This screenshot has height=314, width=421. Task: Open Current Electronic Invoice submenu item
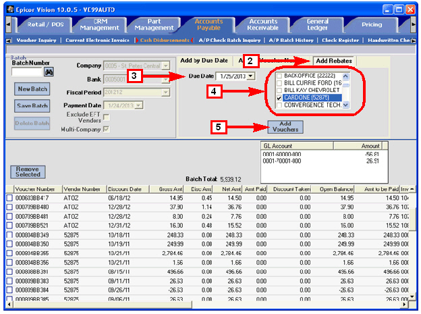click(x=97, y=41)
